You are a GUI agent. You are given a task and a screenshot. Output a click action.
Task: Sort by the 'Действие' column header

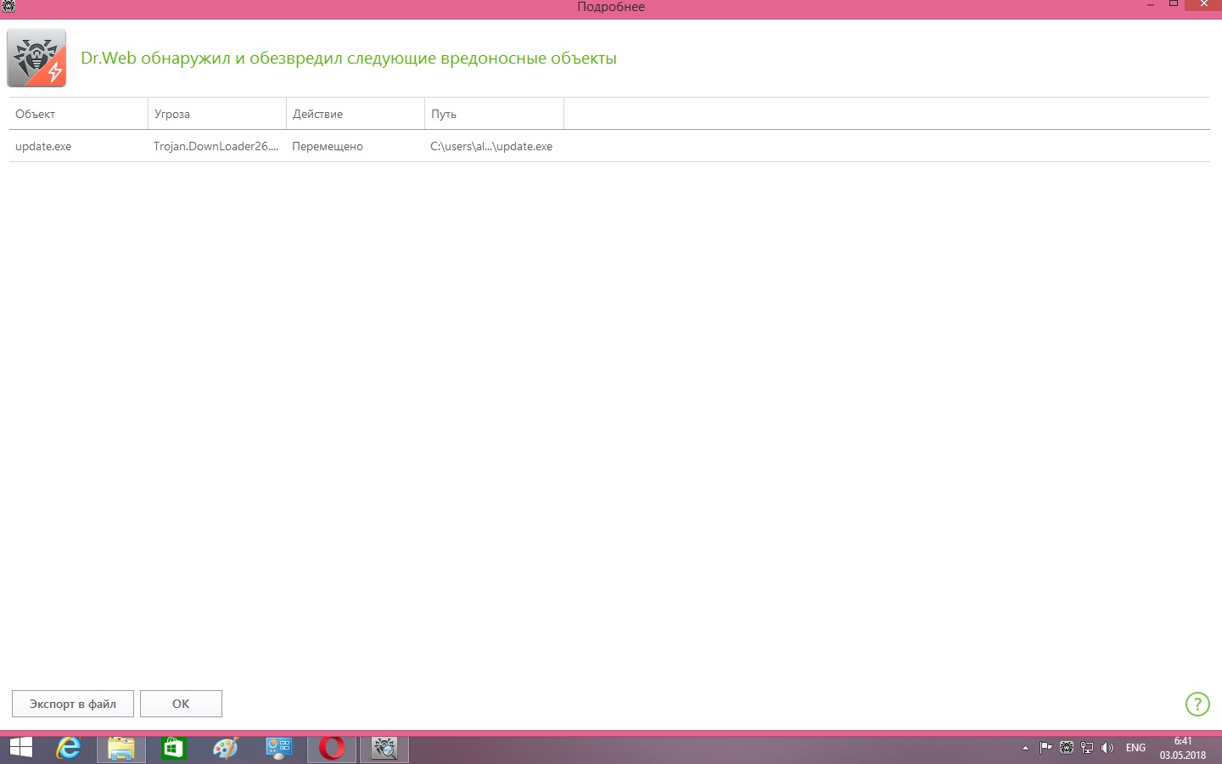pos(356,114)
